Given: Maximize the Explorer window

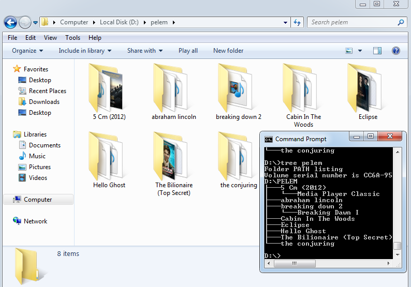Looking at the screenshot, I should 377,4.
